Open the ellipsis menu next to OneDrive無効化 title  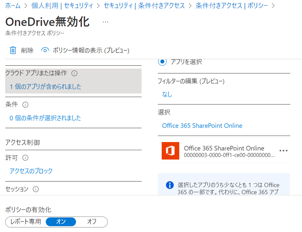coord(105,22)
